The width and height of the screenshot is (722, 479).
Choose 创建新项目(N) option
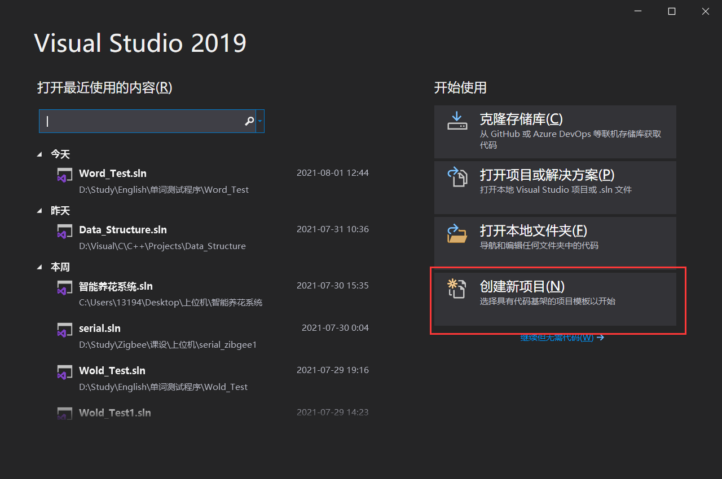pos(555,299)
